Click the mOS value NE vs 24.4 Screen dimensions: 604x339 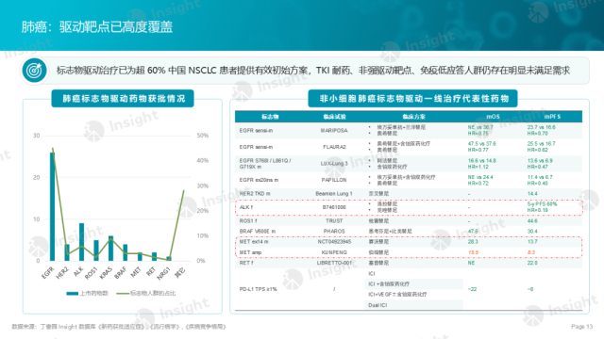[x=480, y=177]
